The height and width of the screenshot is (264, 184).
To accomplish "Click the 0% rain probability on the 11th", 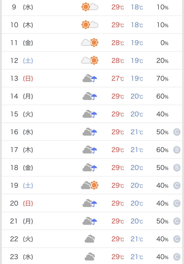I will click(x=164, y=43).
